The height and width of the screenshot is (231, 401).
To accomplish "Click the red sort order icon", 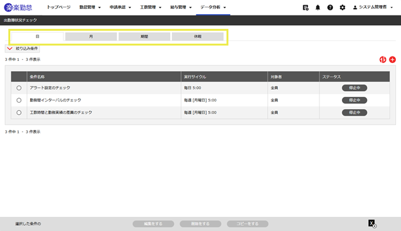I will tap(382, 60).
